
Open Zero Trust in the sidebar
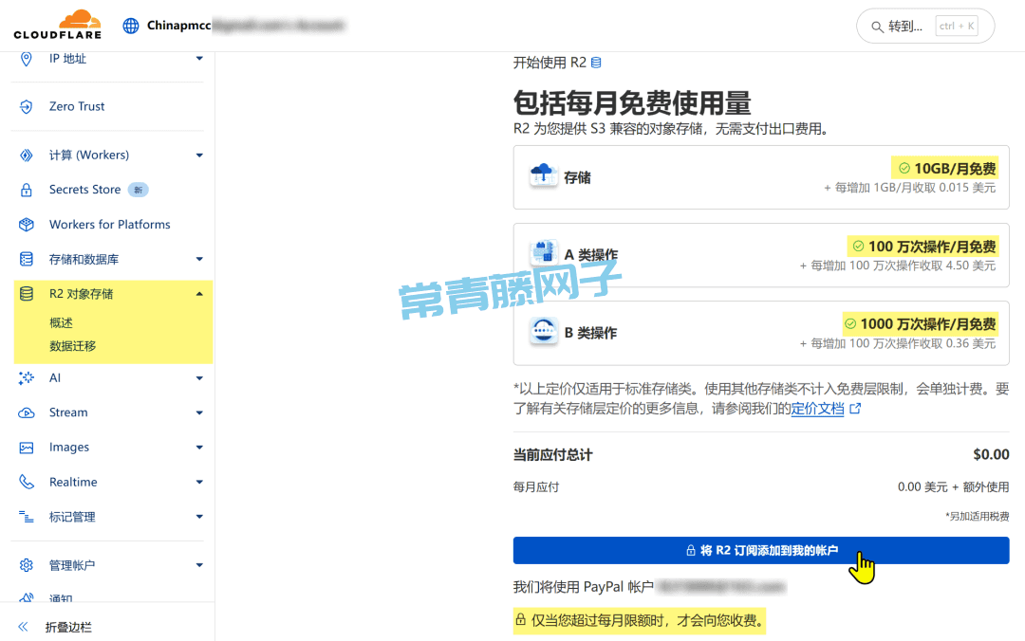point(77,106)
